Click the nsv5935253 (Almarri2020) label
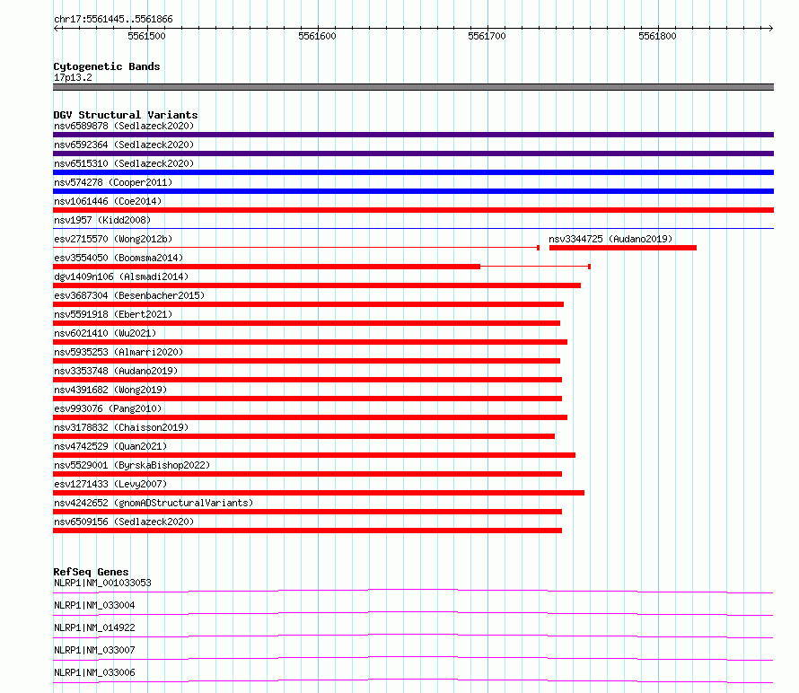 [119, 352]
